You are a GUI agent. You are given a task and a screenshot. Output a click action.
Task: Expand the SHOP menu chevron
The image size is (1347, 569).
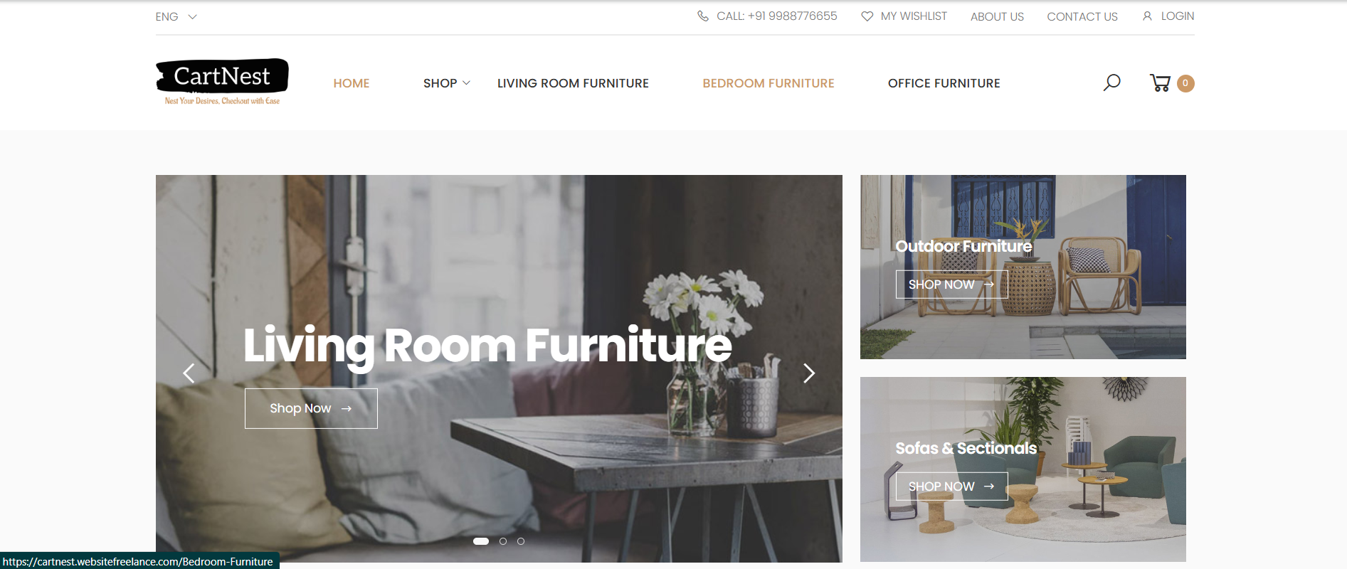[467, 83]
